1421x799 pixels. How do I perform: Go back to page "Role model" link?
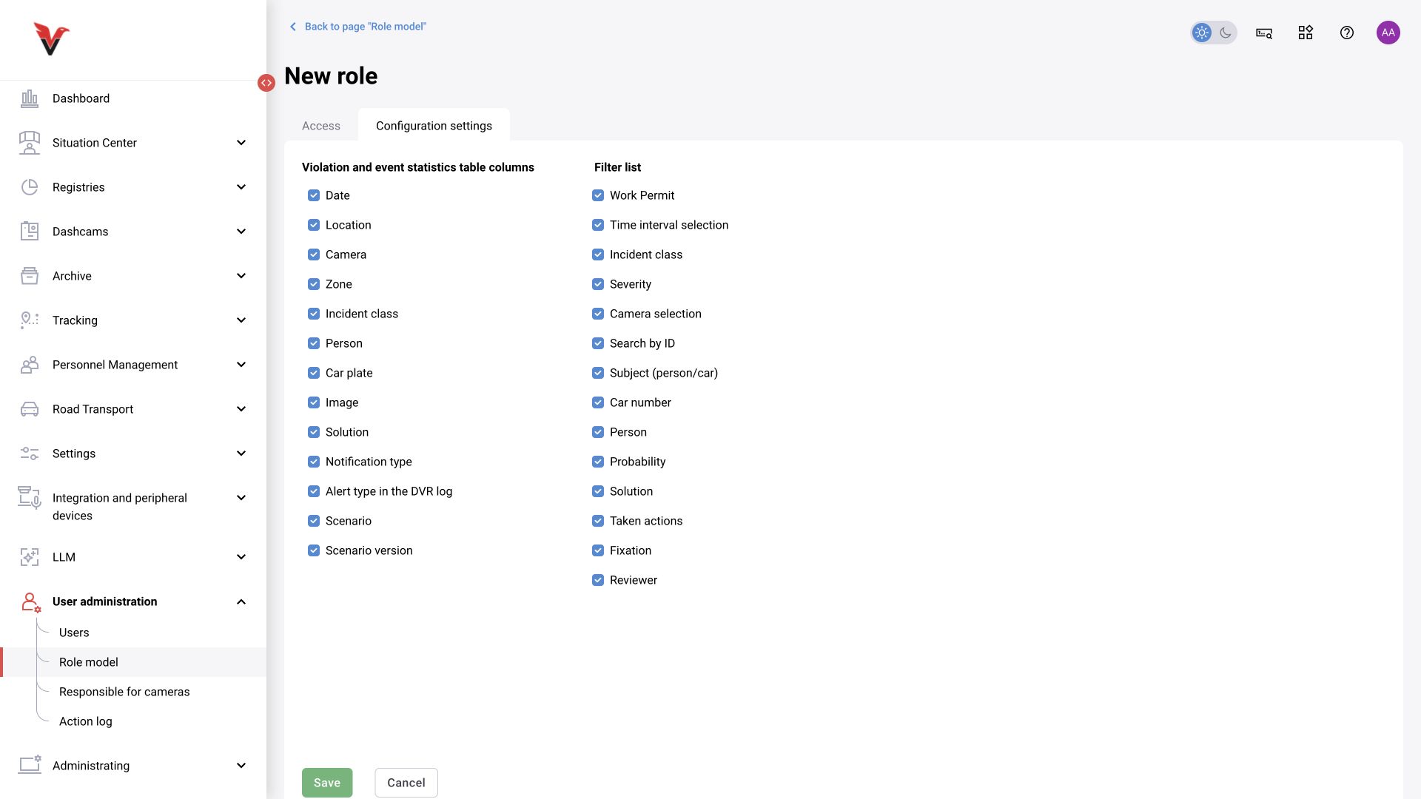(357, 27)
